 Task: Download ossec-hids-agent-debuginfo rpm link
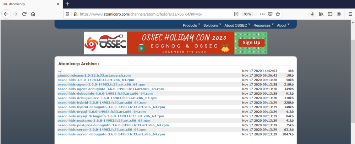click(x=110, y=89)
